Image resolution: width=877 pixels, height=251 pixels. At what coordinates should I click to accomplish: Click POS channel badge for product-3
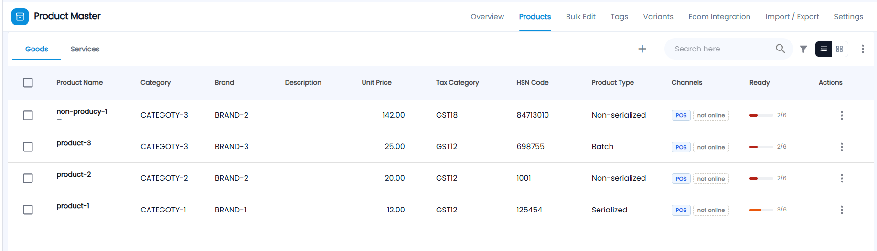coord(681,147)
